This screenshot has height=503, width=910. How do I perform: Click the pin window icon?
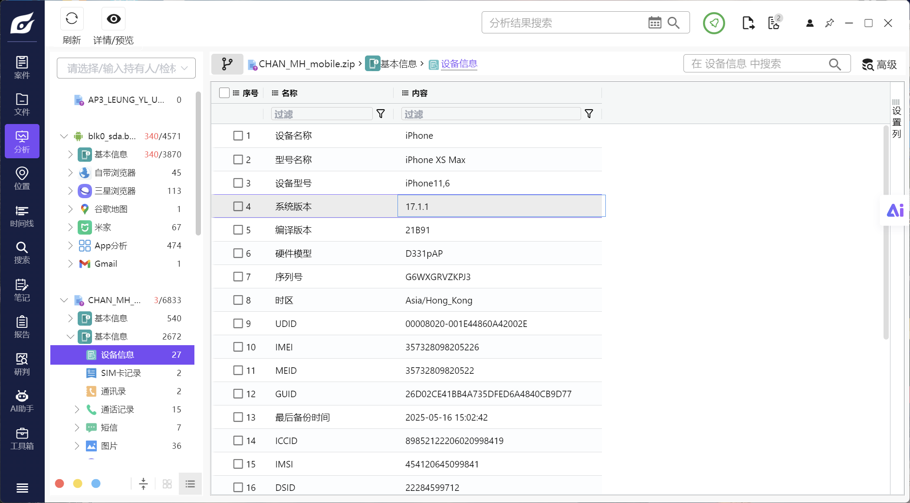tap(829, 23)
